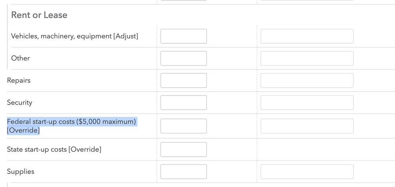
Task: Focus the first-column Repairs input box
Action: click(x=183, y=80)
